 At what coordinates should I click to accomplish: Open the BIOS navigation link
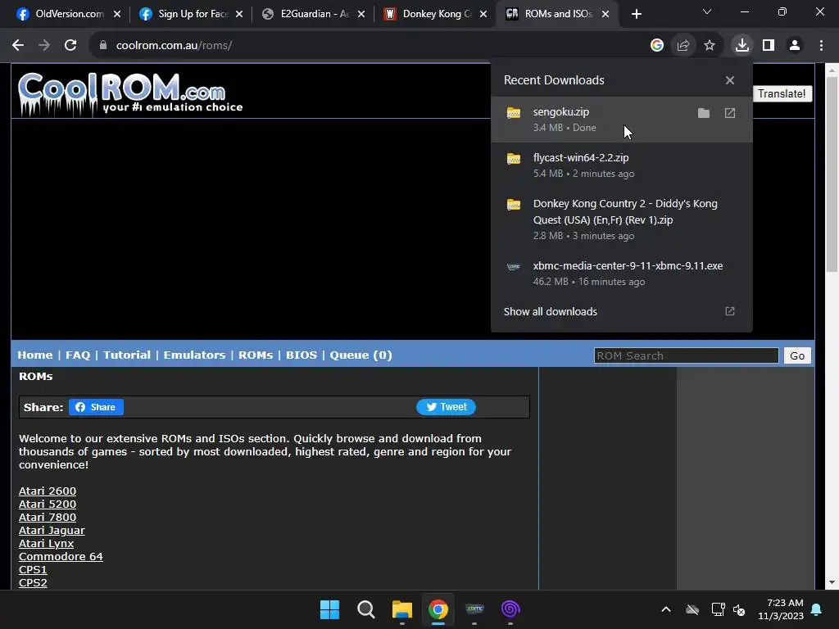302,355
